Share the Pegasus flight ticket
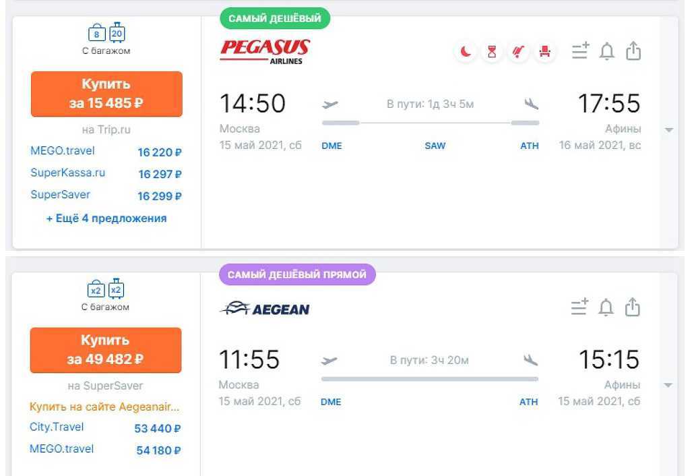Viewport: 690px width, 476px height. pyautogui.click(x=633, y=51)
